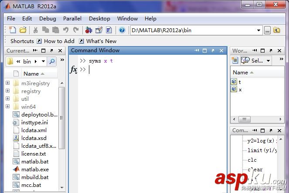
Task: Maximize the Command Window panel
Action: click(x=204, y=50)
